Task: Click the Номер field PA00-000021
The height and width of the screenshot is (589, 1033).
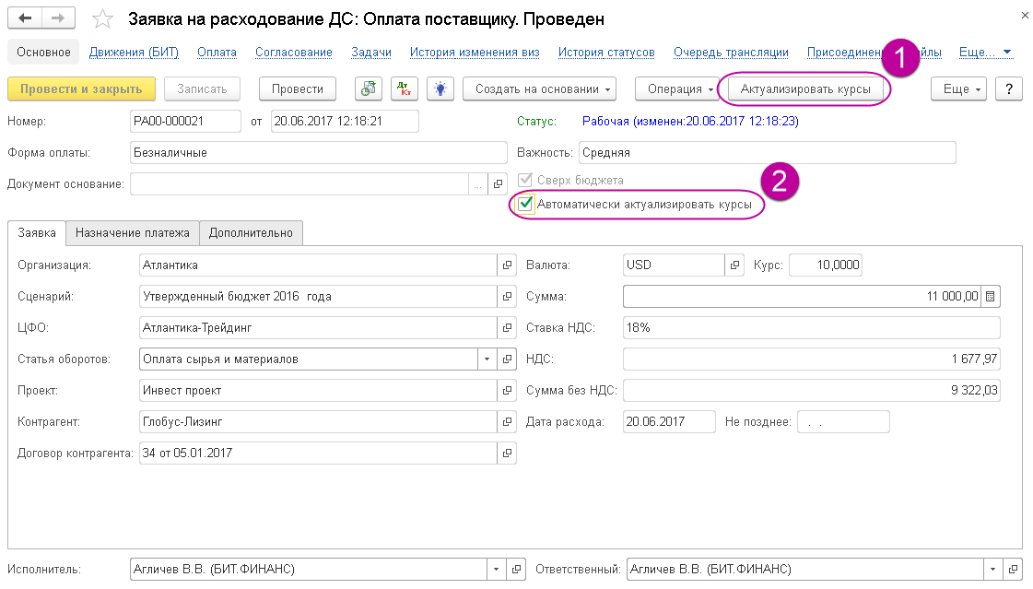Action: pyautogui.click(x=186, y=122)
